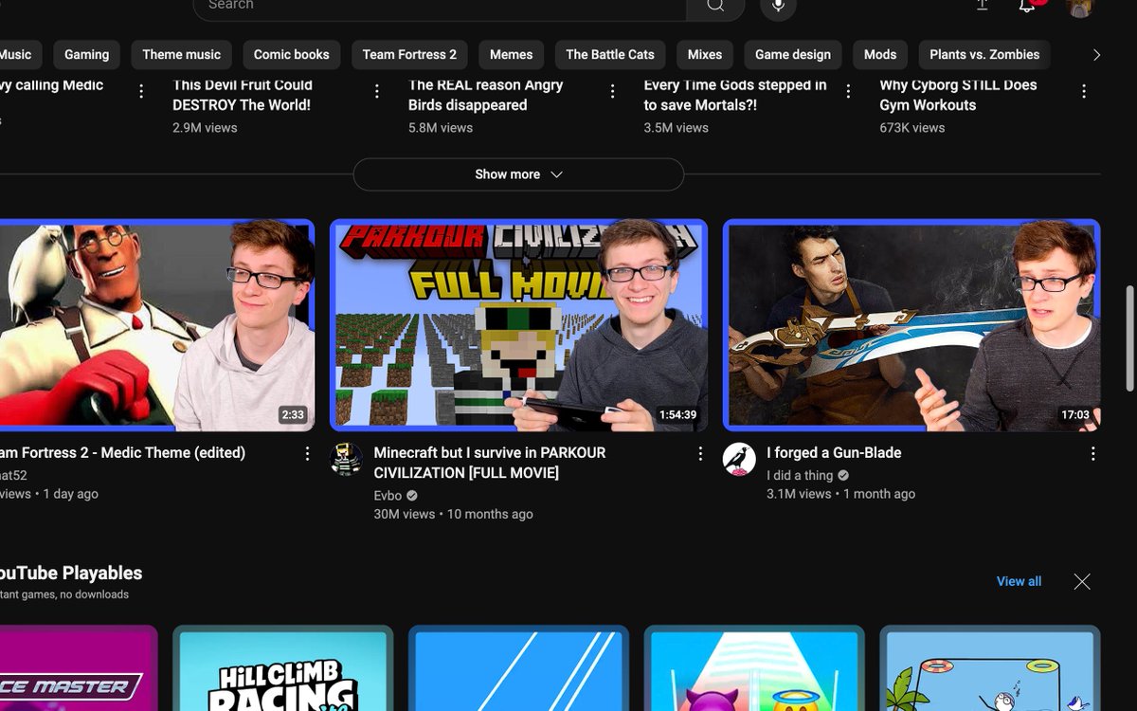Image resolution: width=1137 pixels, height=711 pixels.
Task: Select the Mixes chip
Action: click(705, 54)
